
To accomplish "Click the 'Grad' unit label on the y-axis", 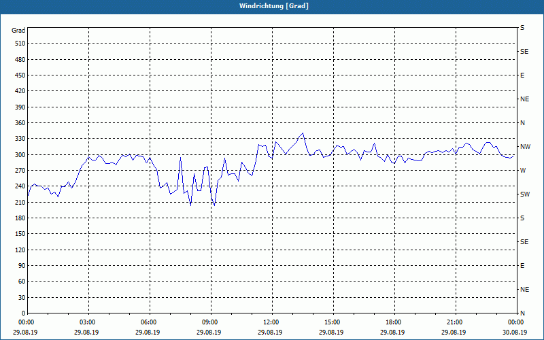I will (x=18, y=31).
